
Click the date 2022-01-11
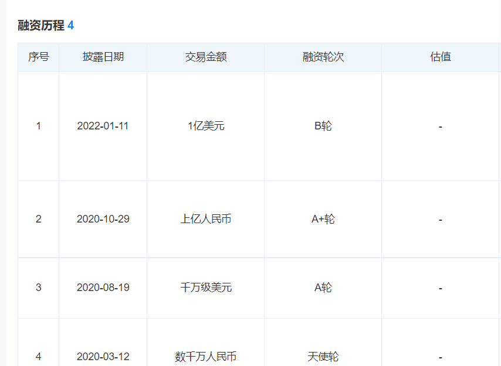[x=103, y=126]
